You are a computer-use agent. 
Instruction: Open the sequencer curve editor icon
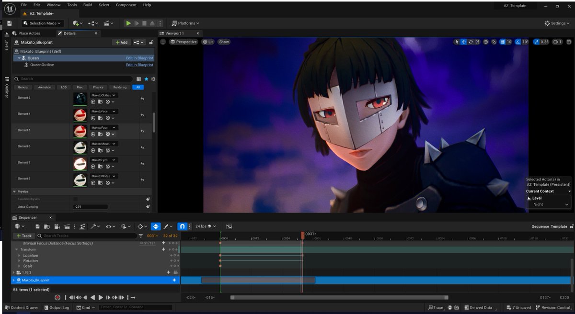tap(229, 226)
